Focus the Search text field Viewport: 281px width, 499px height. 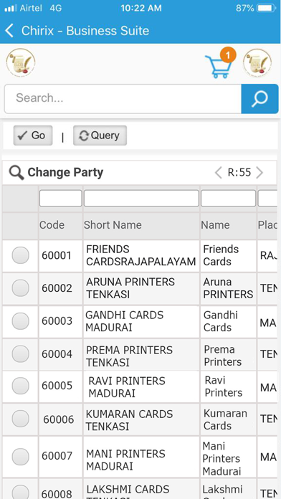[x=123, y=99]
